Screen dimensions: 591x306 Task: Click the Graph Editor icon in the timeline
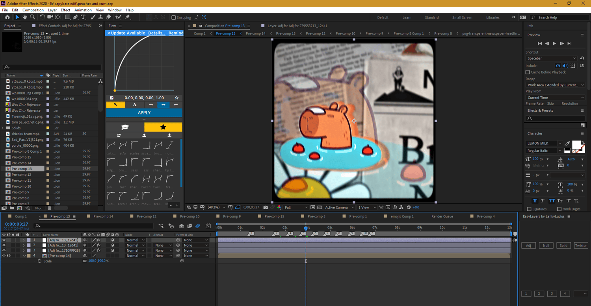click(208, 226)
